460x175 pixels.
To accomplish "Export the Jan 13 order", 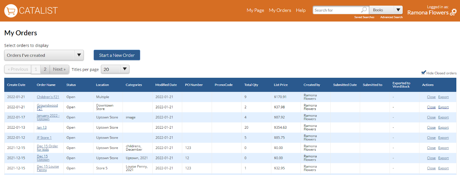I will click(x=443, y=127).
